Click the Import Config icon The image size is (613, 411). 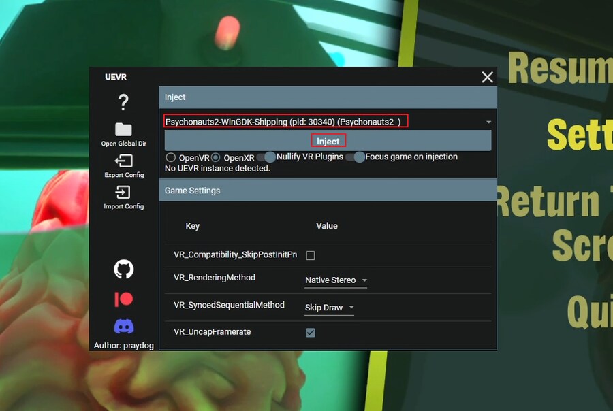pos(123,193)
